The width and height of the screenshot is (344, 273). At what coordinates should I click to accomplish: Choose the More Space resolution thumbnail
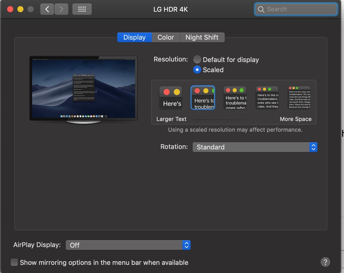click(x=299, y=98)
